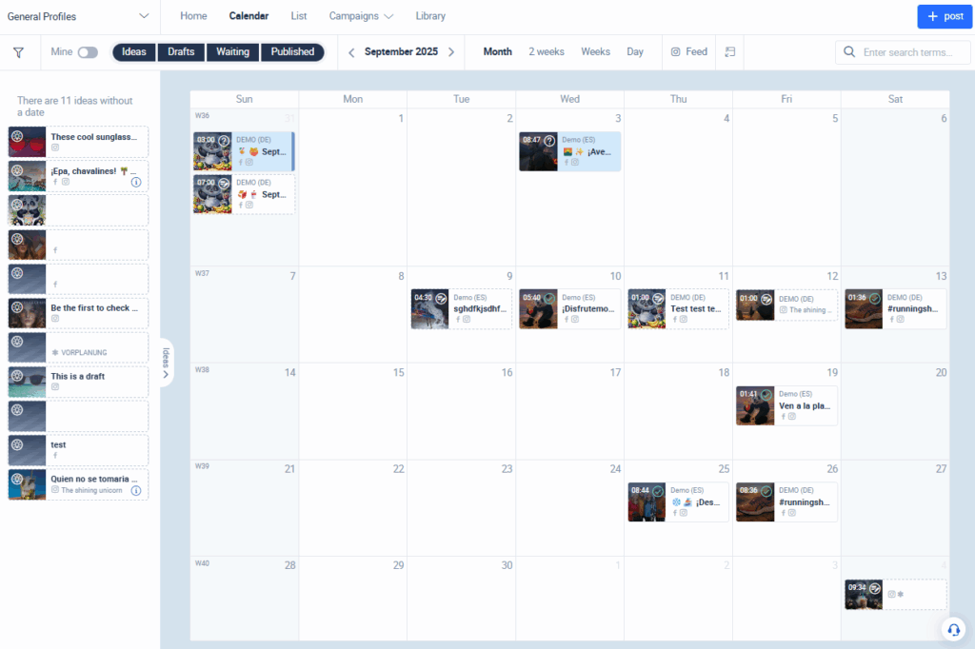Click the Instagram icon under These cool sunglasses idea
Viewport: 975px width, 649px height.
pyautogui.click(x=55, y=147)
